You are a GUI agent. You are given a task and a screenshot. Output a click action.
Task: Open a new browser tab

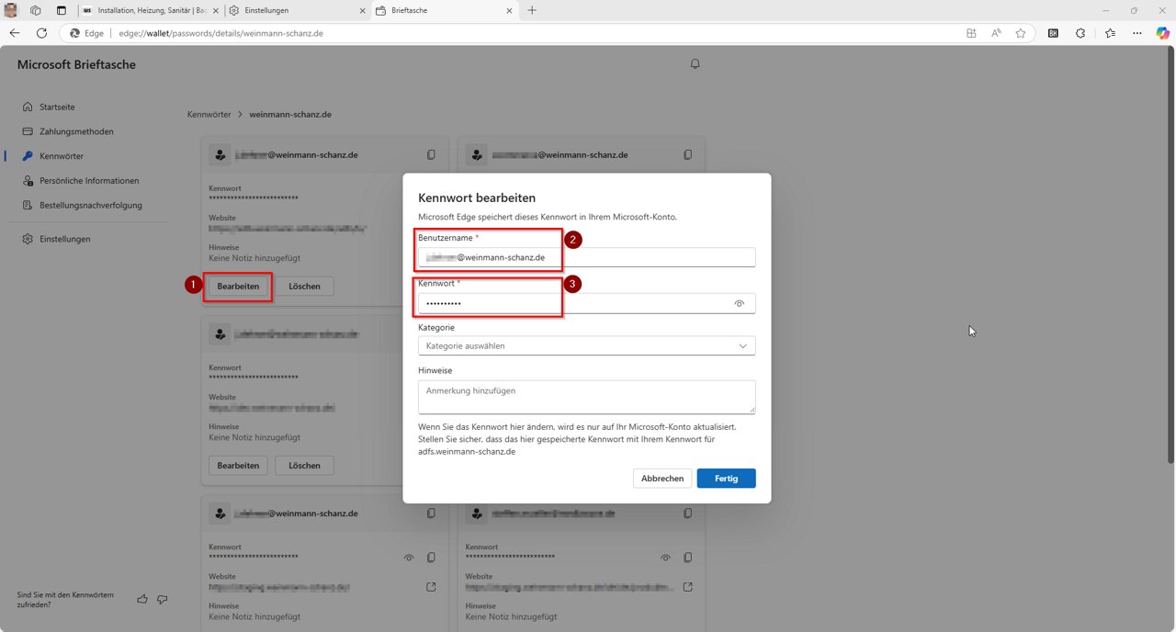point(532,10)
